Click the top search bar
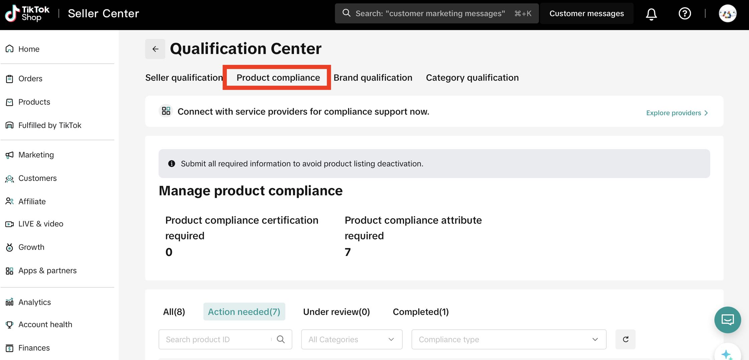 (x=436, y=14)
